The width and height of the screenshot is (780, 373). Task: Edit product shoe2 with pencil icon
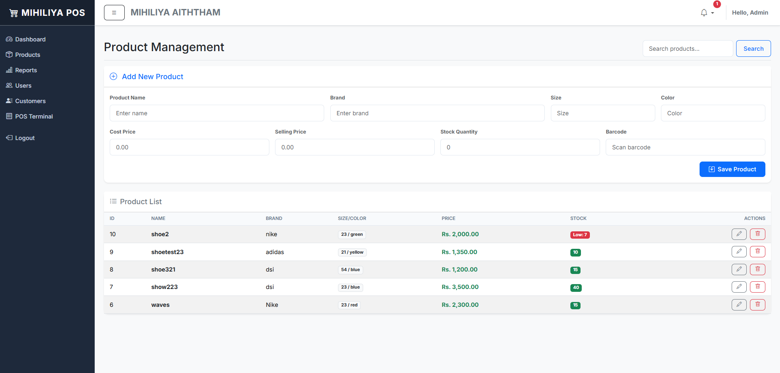(x=739, y=234)
